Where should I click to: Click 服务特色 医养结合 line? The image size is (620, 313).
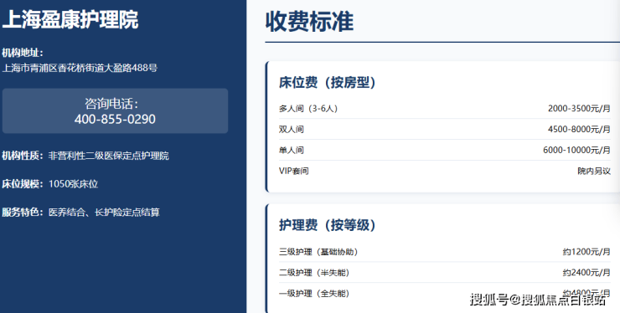tap(80, 213)
